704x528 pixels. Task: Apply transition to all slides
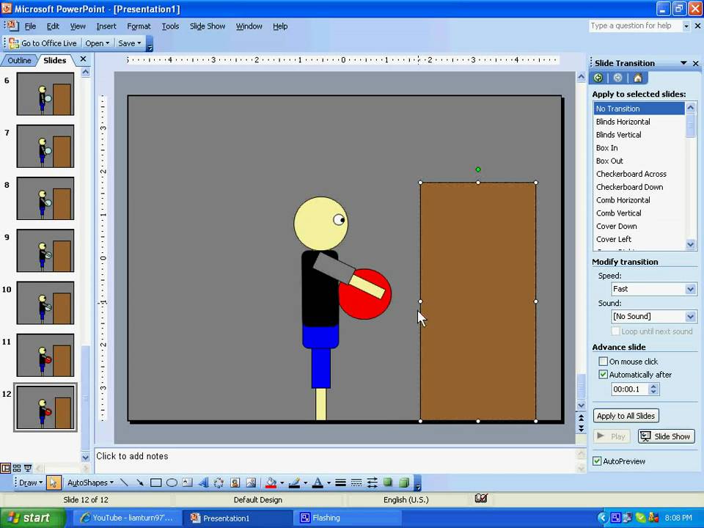pos(626,416)
